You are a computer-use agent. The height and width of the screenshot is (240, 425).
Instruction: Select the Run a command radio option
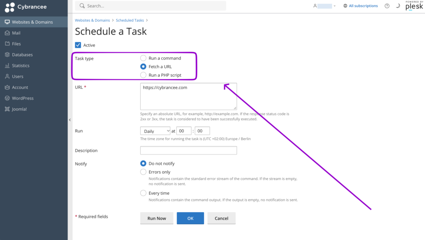pos(143,58)
